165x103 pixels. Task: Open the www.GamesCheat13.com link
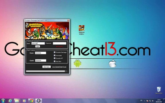tap(59, 67)
